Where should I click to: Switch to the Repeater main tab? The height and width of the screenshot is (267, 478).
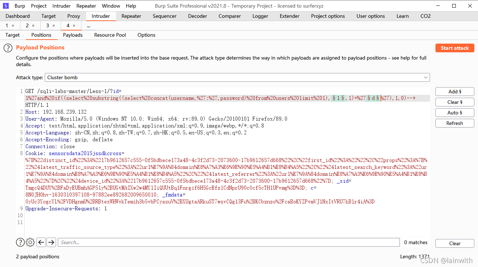[x=131, y=16]
